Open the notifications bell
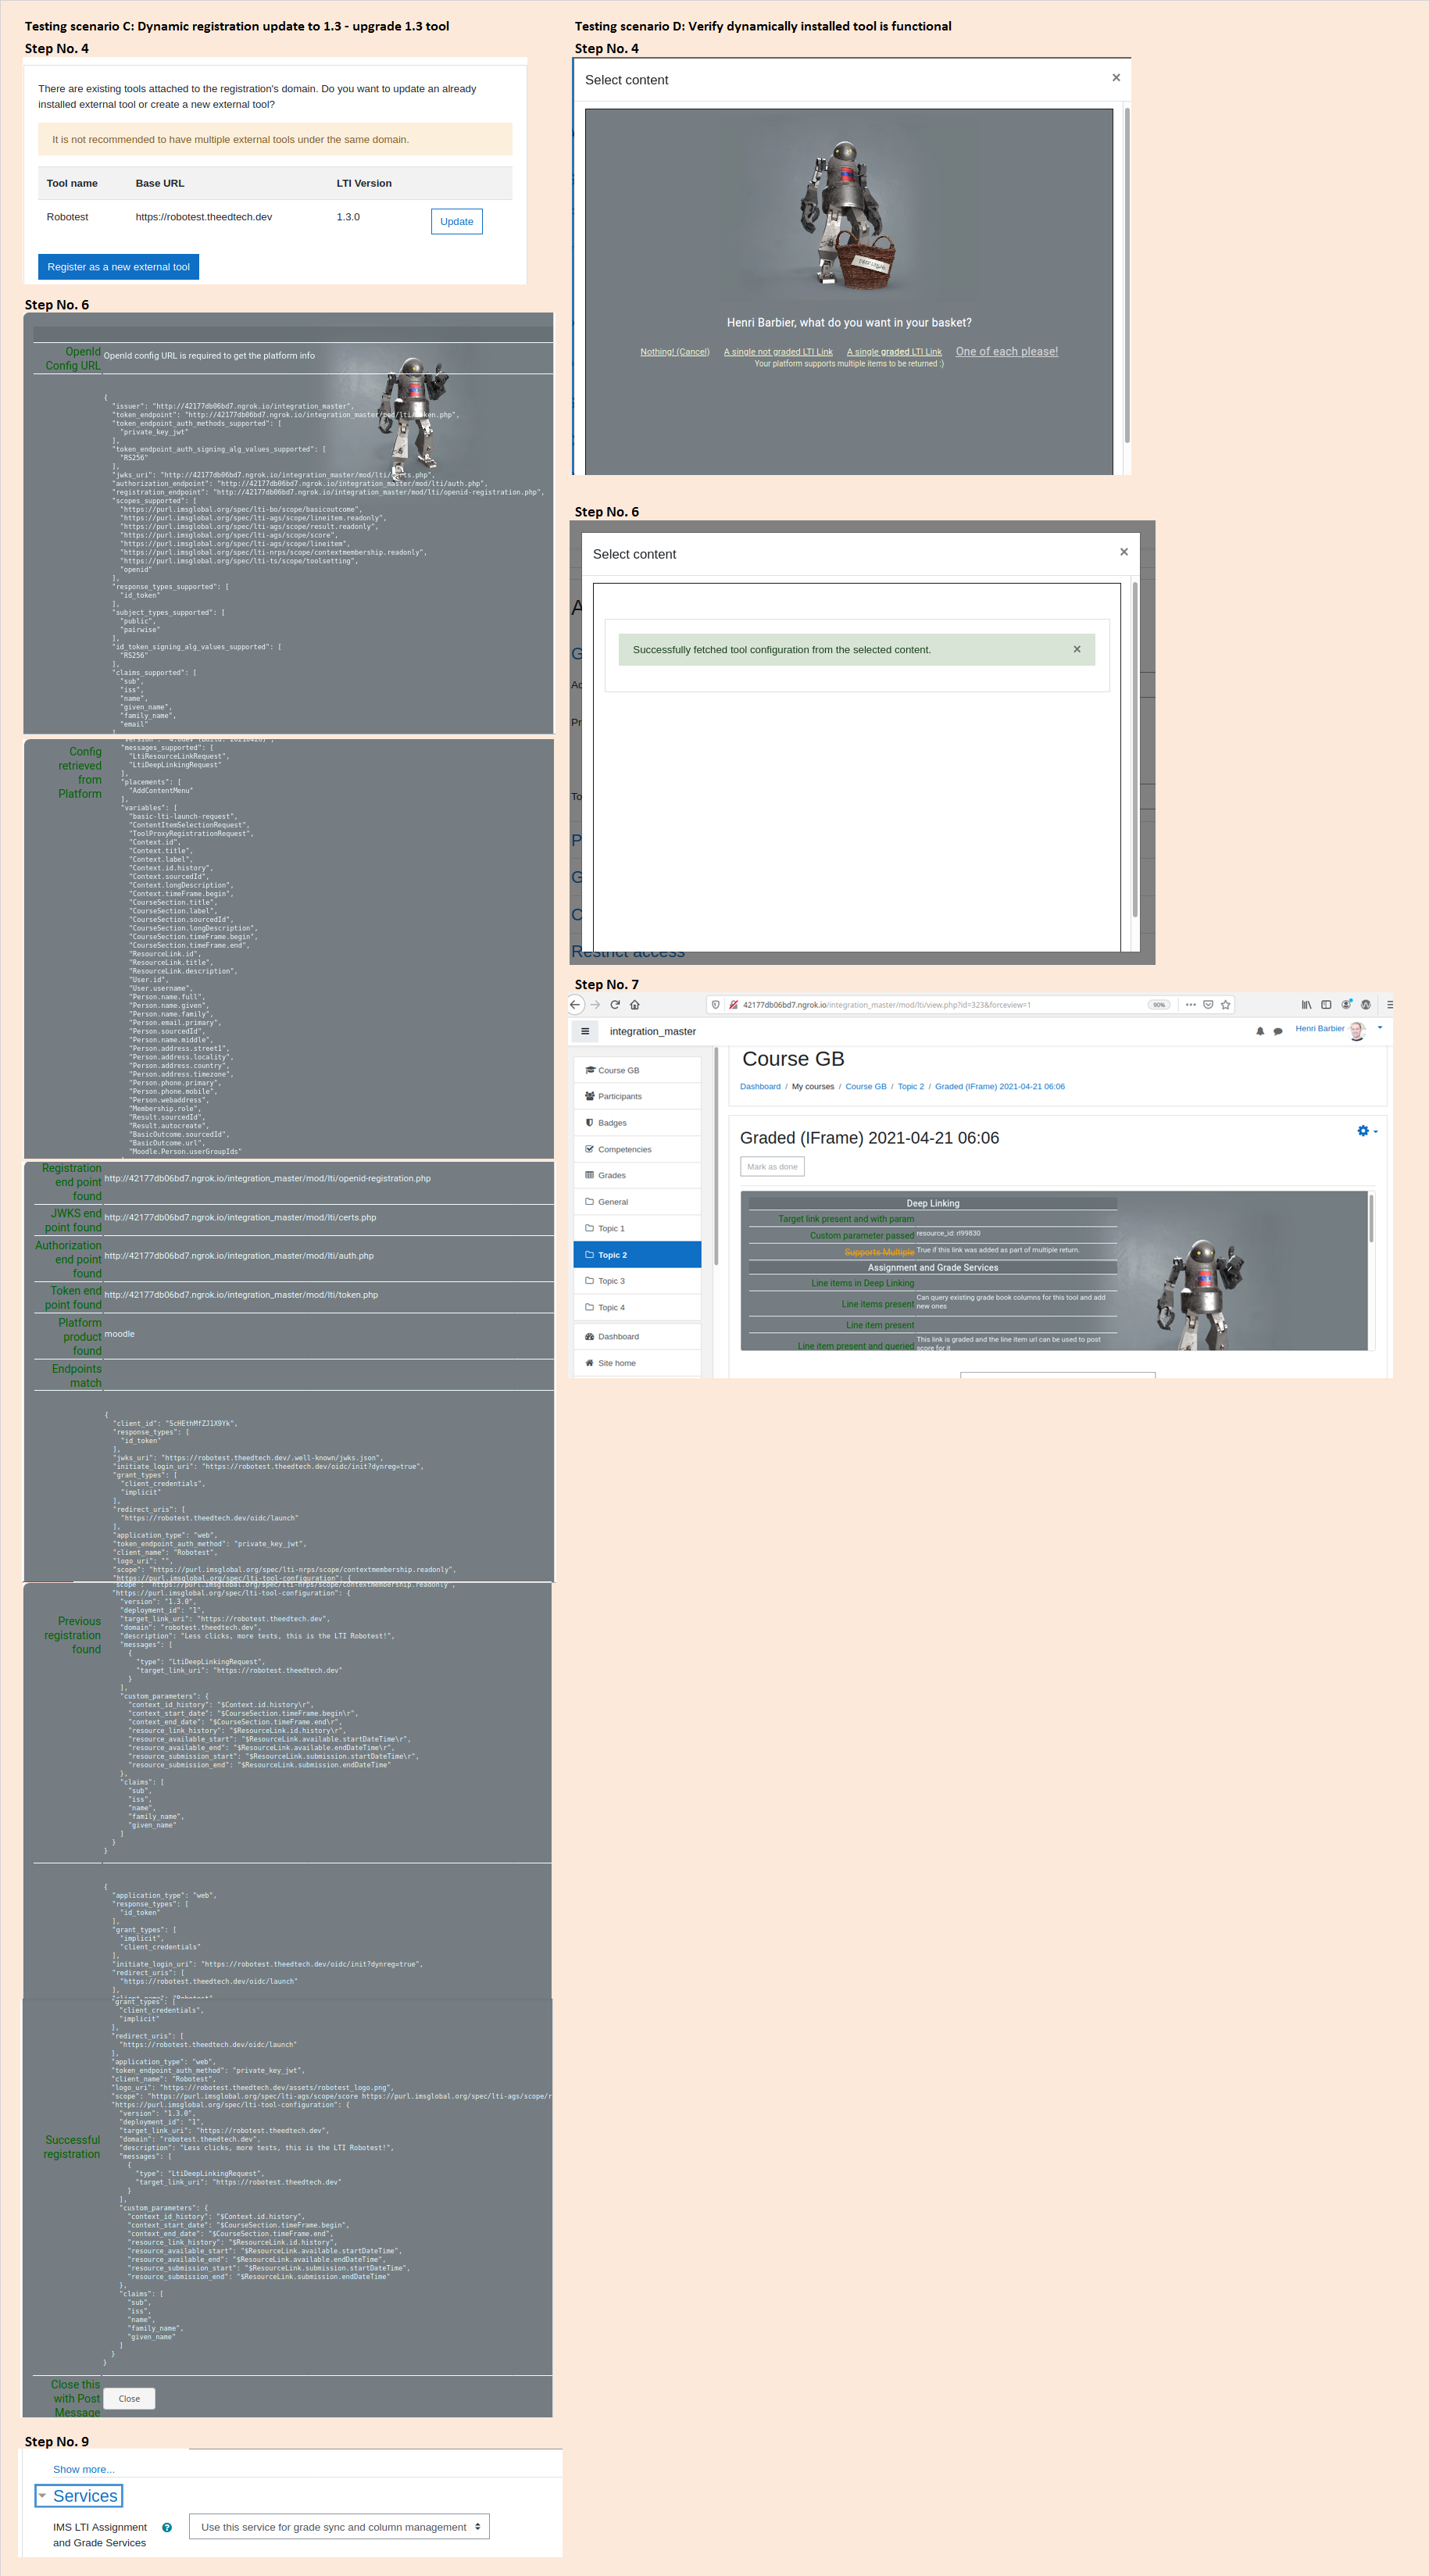Viewport: 1429px width, 2576px height. coord(1260,1031)
